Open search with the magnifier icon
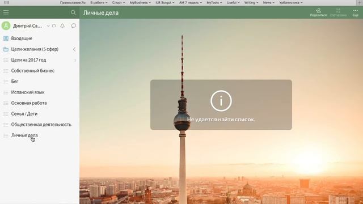363x204 pixels. [x=73, y=12]
